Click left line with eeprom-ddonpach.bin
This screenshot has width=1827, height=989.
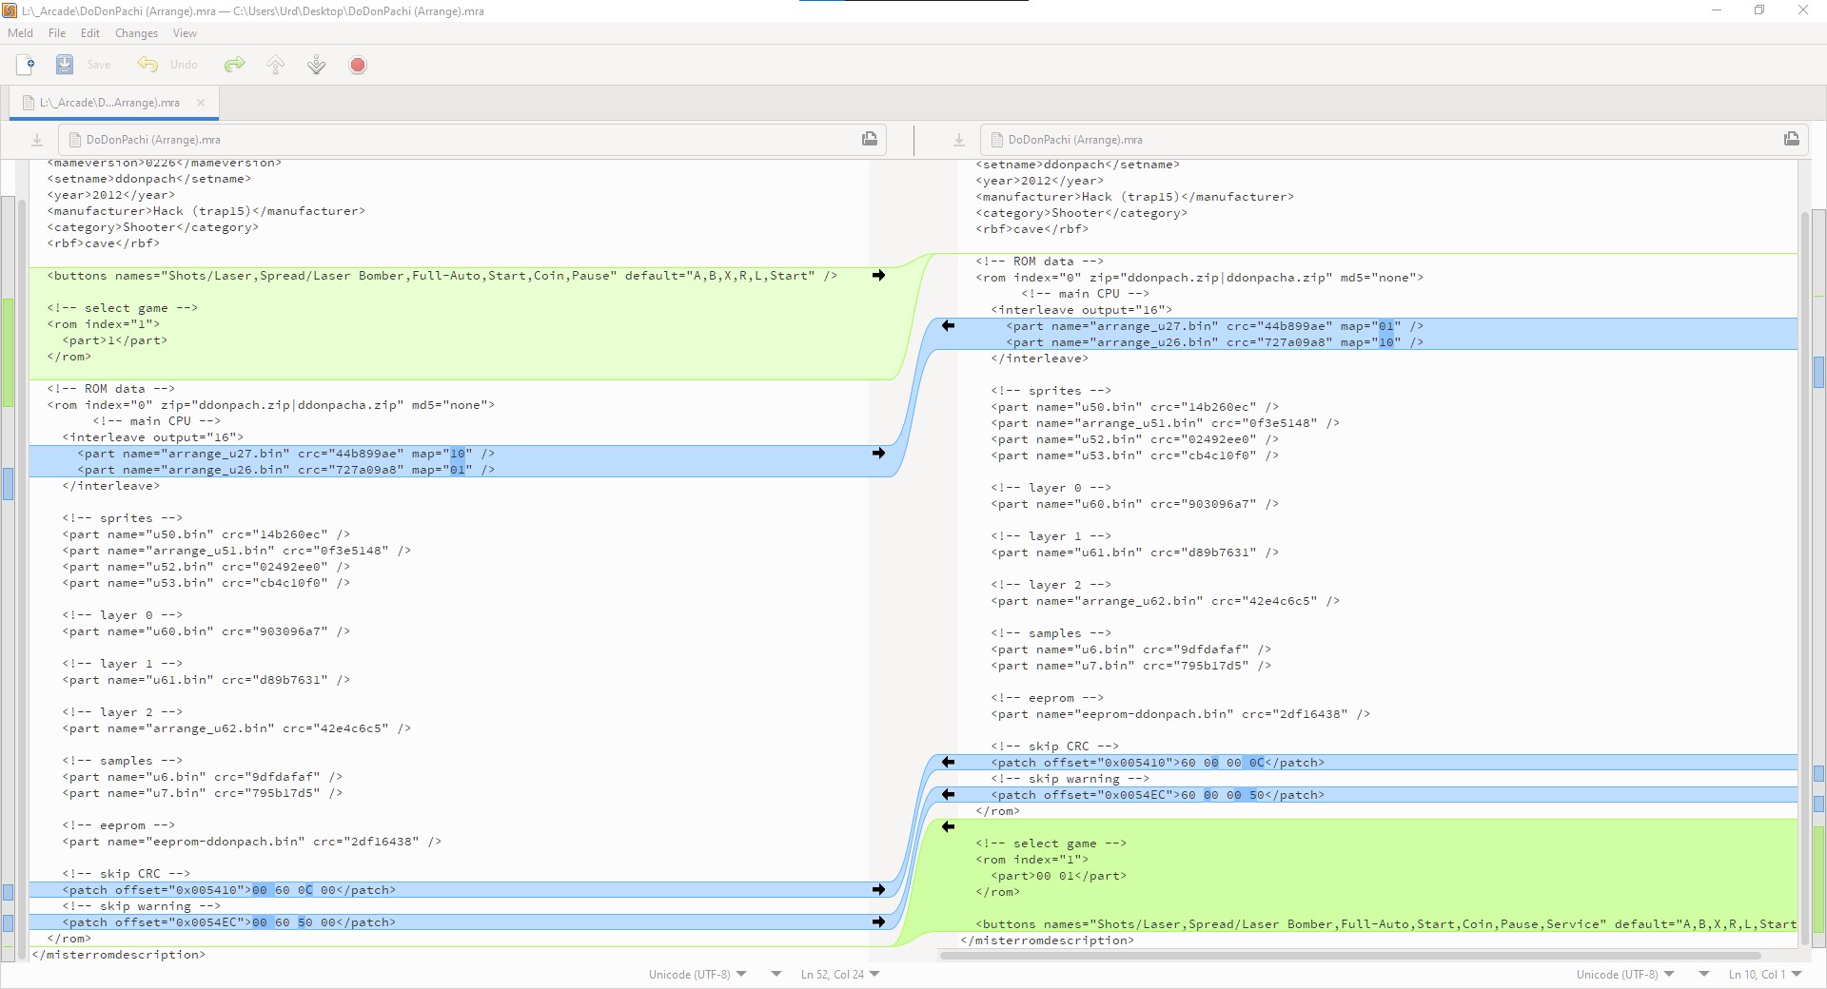click(252, 841)
